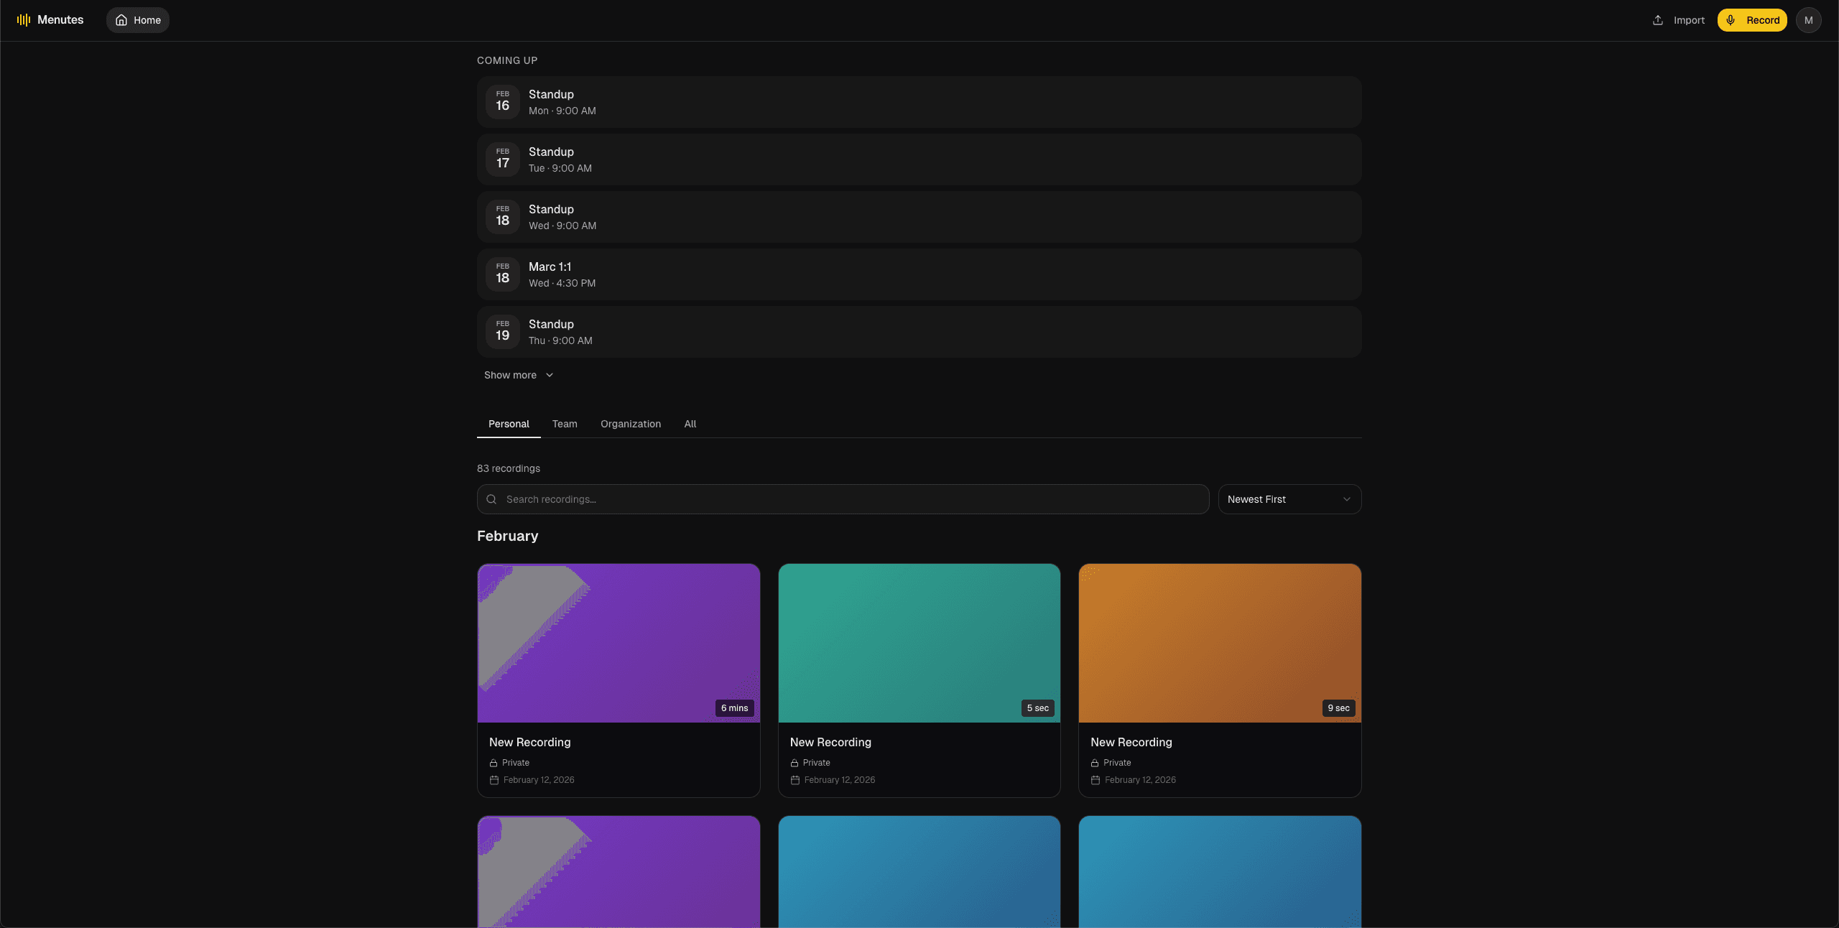1839x928 pixels.
Task: Open the orange 9 sec recording thumbnail
Action: (x=1219, y=642)
